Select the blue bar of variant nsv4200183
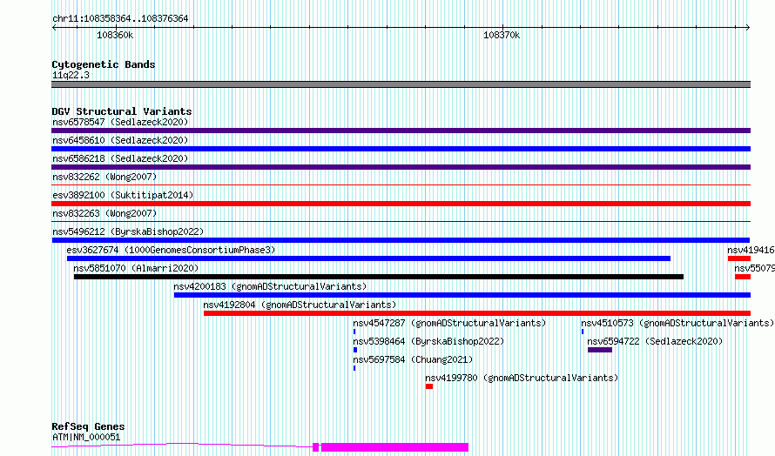The width and height of the screenshot is (775, 456). 462,295
